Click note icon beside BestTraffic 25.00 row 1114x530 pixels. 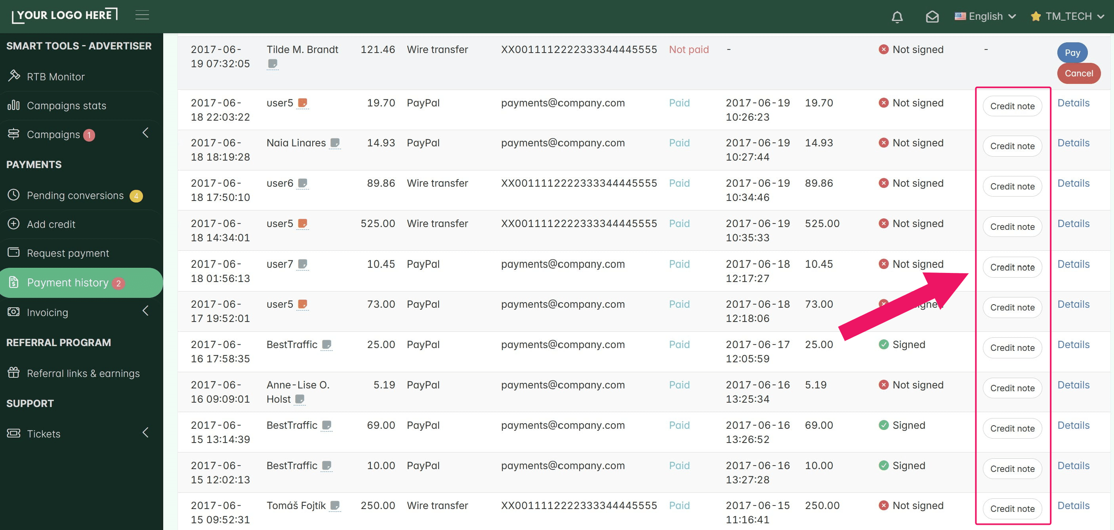coord(327,344)
